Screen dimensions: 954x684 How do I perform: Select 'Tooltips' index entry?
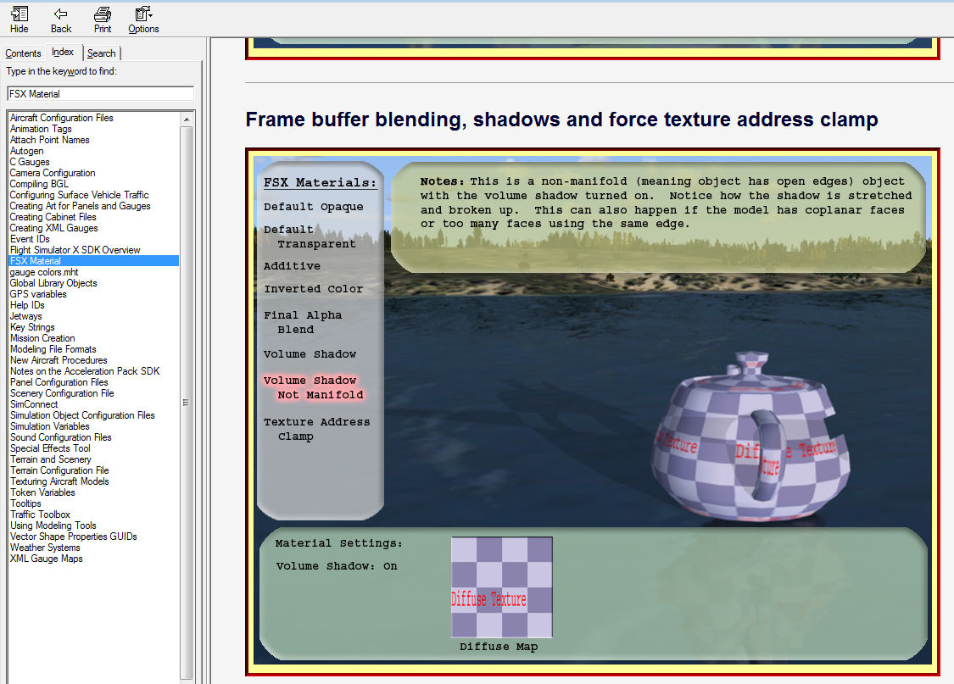pos(25,503)
